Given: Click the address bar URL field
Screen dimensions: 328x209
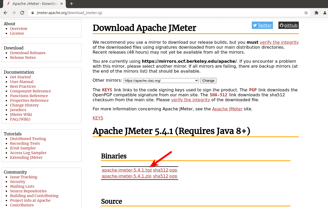Looking at the screenshot, I should pyautogui.click(x=167, y=13).
